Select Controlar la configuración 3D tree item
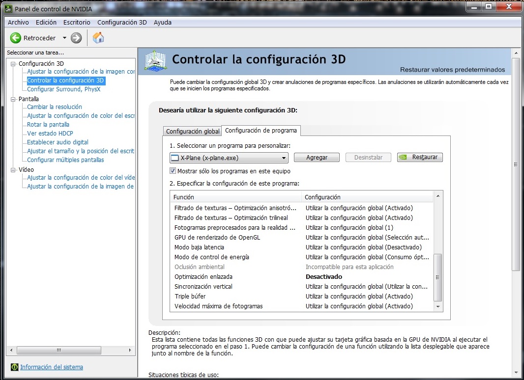 [65, 81]
